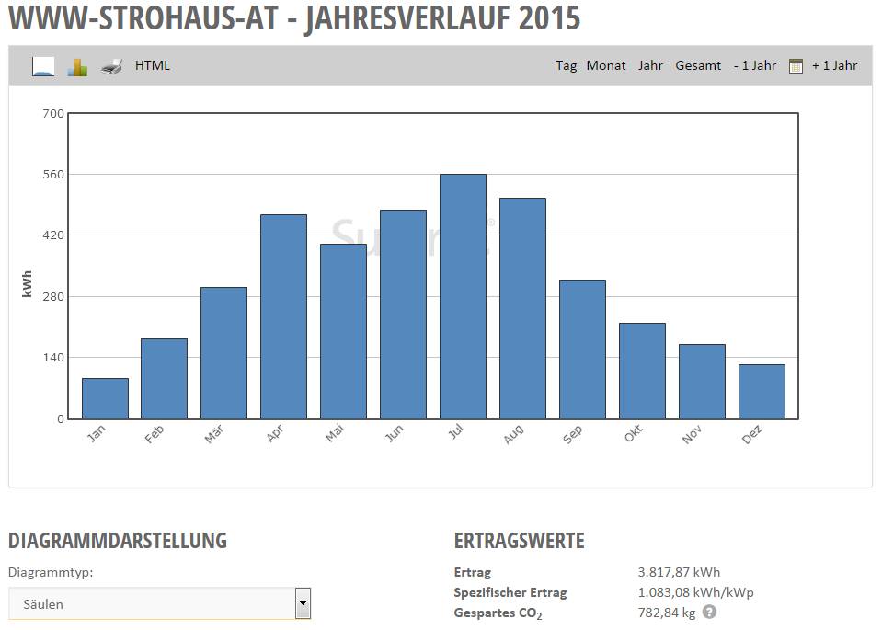Open the Diagrammtyp dropdown arrow
882x630 pixels.
tap(303, 604)
